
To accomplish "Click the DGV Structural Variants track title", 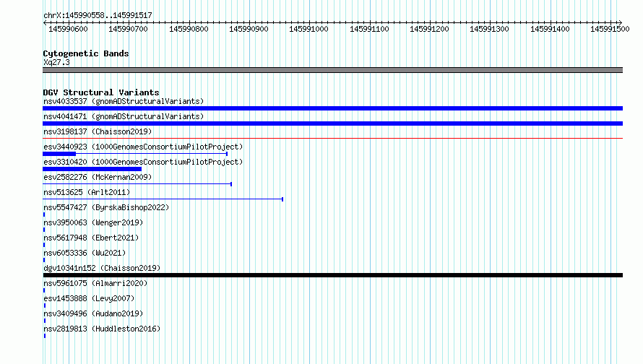I will pyautogui.click(x=101, y=92).
